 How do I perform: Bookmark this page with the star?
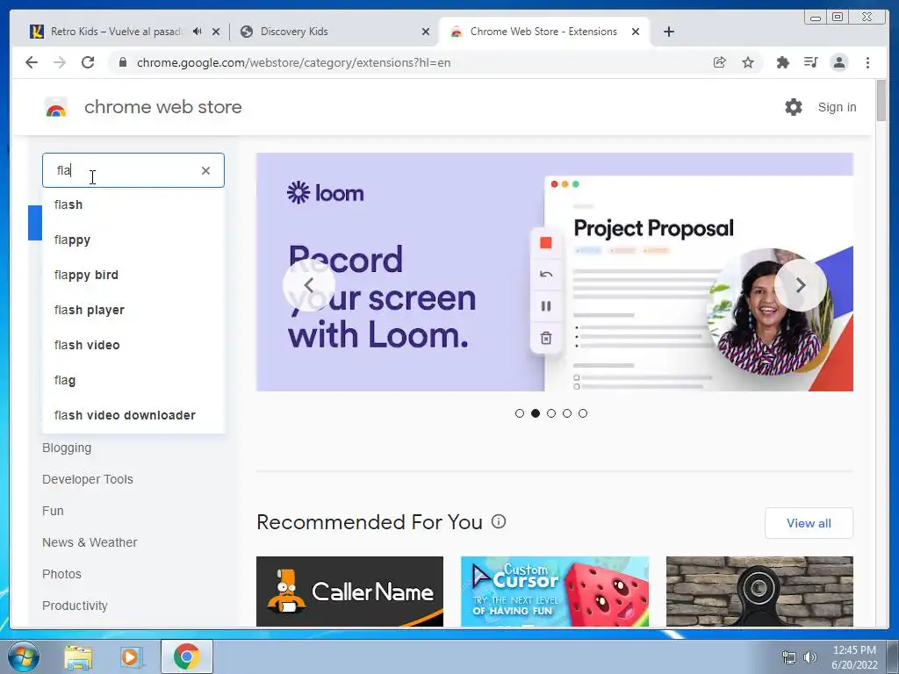[748, 62]
